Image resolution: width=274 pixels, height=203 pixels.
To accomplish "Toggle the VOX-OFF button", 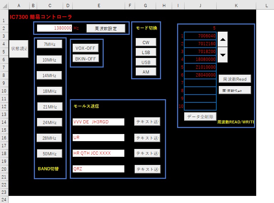I will 86,48.
